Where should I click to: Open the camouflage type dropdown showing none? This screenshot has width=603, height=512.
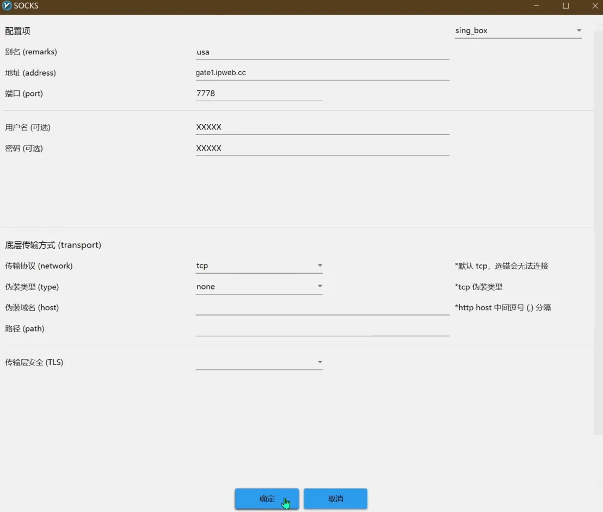(259, 287)
